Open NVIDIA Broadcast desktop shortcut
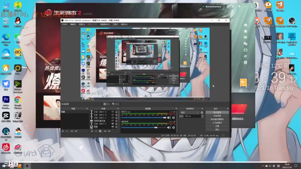The width and height of the screenshot is (301, 169). coord(18,87)
